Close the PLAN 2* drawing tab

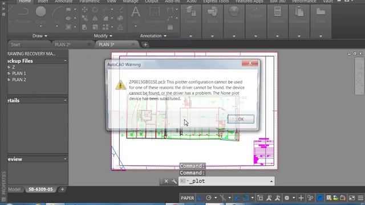[x=89, y=44]
